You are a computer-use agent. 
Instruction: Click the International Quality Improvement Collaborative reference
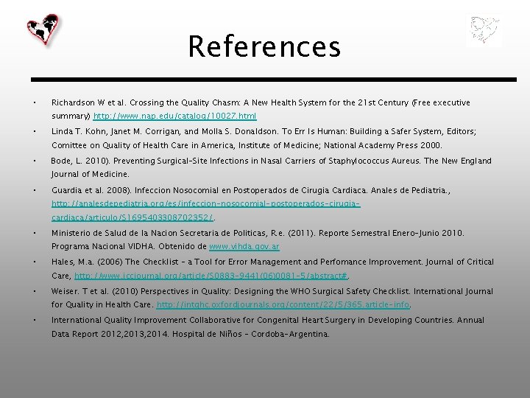click(x=268, y=327)
